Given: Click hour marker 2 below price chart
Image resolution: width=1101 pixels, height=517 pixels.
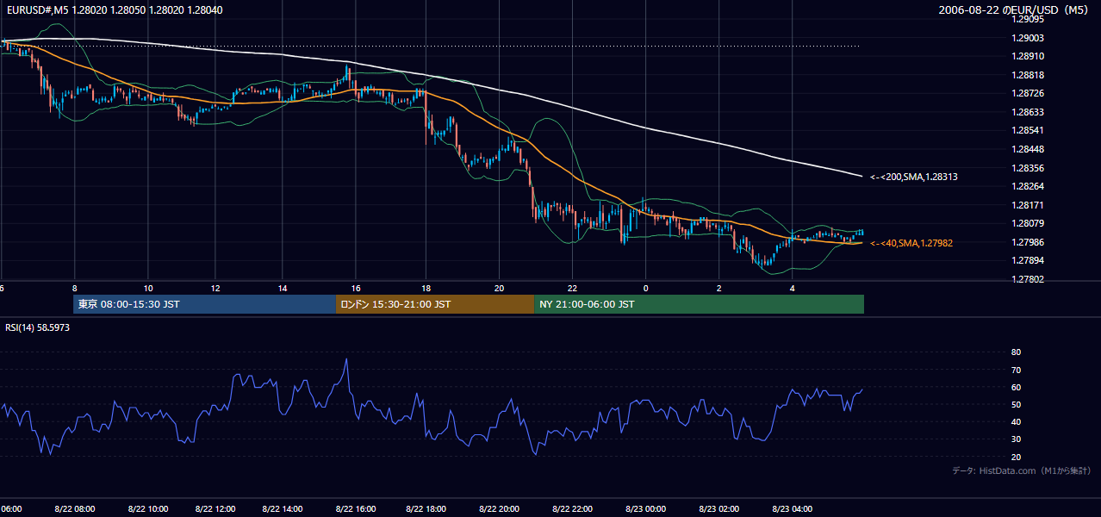Looking at the screenshot, I should (x=718, y=289).
